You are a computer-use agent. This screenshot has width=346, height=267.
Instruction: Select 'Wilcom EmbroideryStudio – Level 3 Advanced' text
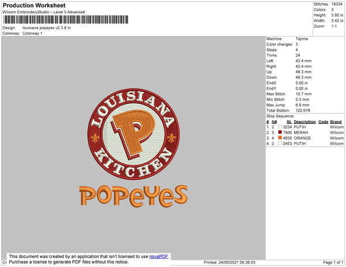[44, 12]
